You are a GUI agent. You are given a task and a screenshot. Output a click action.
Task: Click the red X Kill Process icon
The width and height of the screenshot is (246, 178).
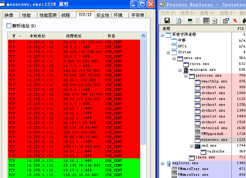[235, 20]
